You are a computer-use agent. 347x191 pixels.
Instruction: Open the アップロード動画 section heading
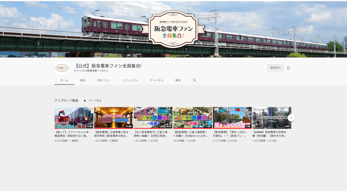click(x=66, y=100)
